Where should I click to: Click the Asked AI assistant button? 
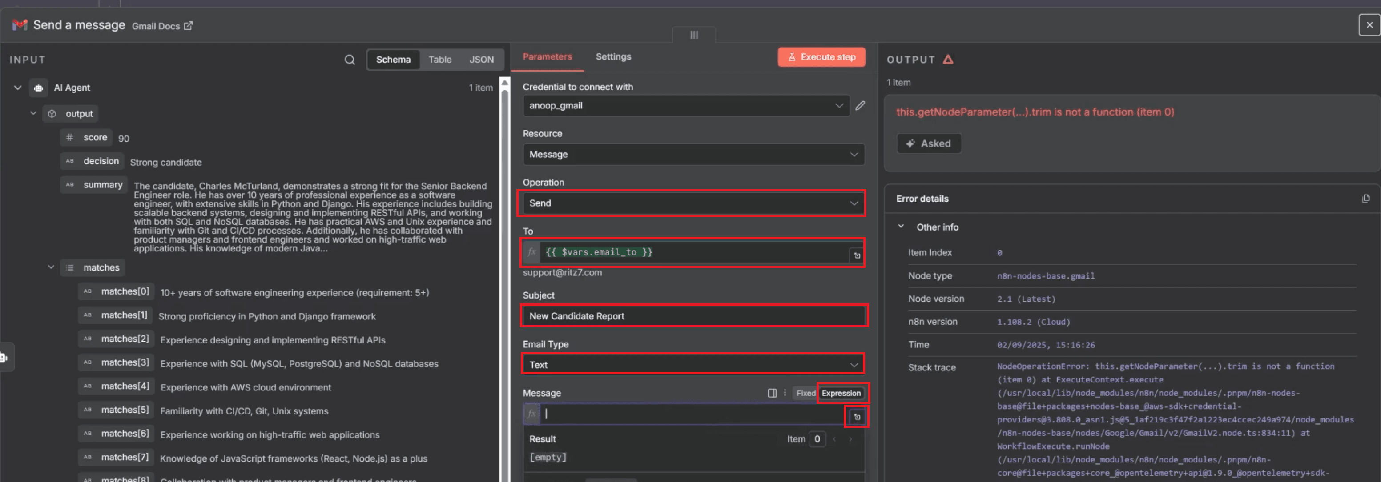tap(929, 143)
